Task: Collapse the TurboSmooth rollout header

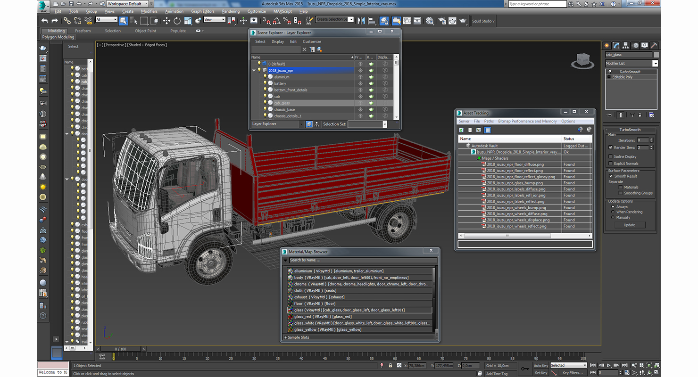Action: point(630,130)
